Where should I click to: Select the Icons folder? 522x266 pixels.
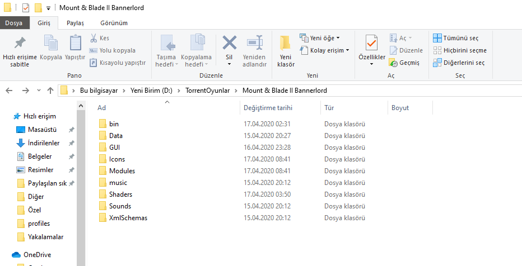[x=117, y=159]
